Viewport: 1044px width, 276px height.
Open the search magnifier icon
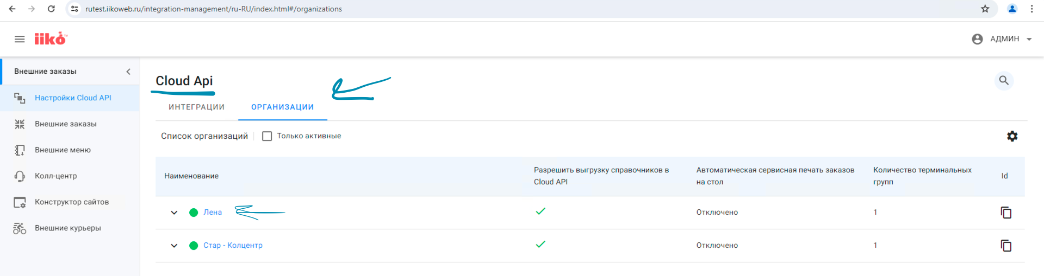pyautogui.click(x=1004, y=80)
